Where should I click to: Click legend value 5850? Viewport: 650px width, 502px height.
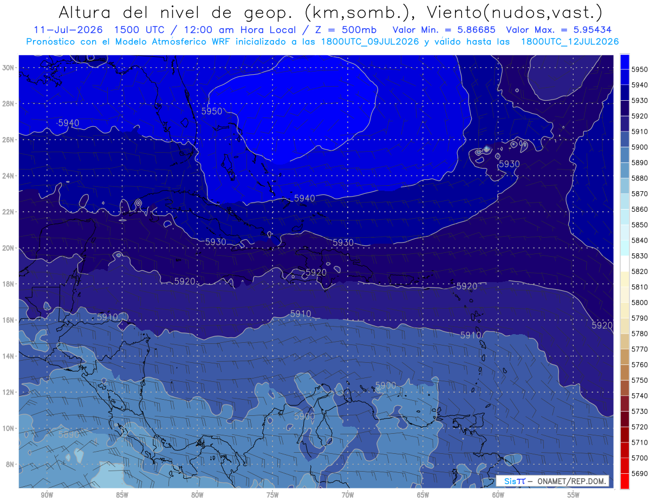640,225
